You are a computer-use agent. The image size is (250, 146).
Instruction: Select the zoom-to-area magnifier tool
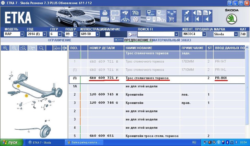(23, 48)
